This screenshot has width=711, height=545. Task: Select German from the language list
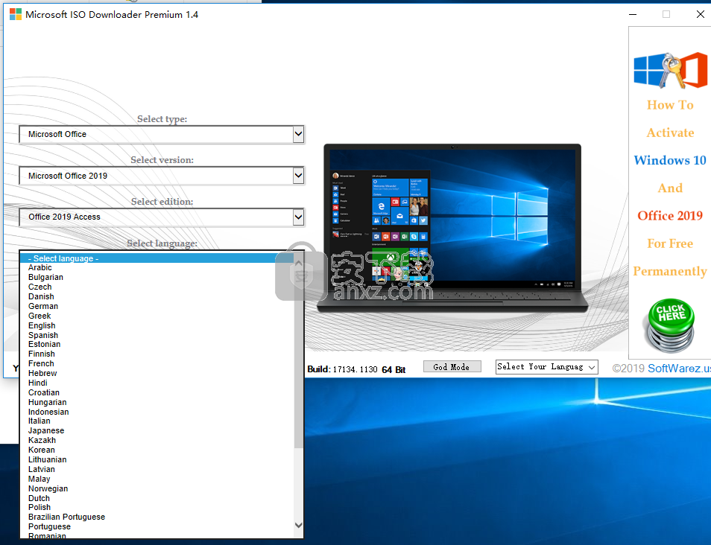(43, 306)
